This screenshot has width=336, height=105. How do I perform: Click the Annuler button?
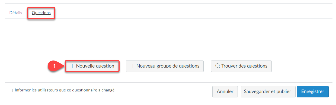(x=225, y=92)
